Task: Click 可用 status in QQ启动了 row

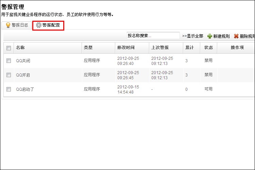Action: (x=208, y=89)
